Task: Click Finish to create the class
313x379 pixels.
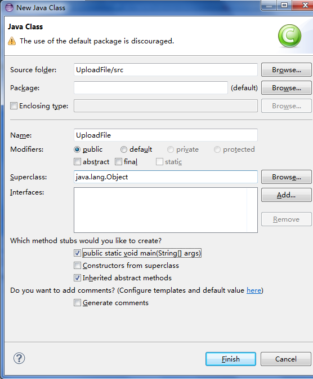Action: click(x=231, y=359)
